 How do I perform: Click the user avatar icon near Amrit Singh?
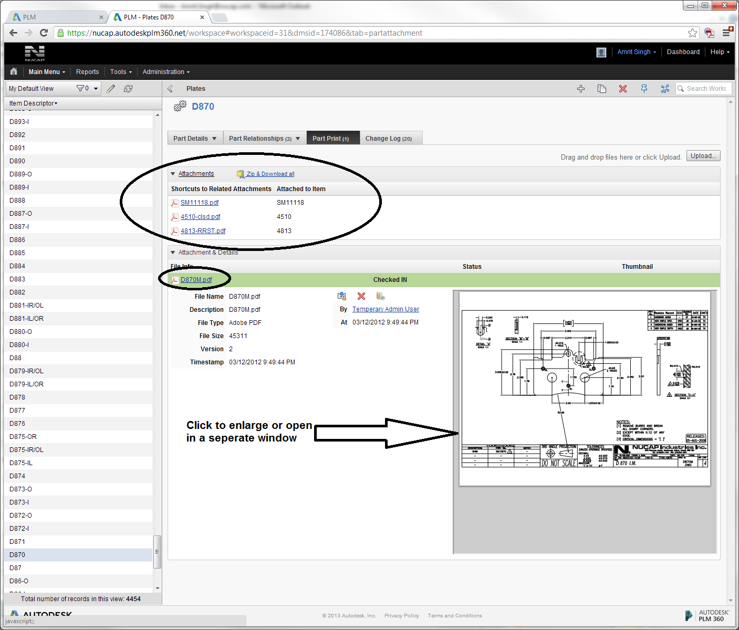pos(601,52)
